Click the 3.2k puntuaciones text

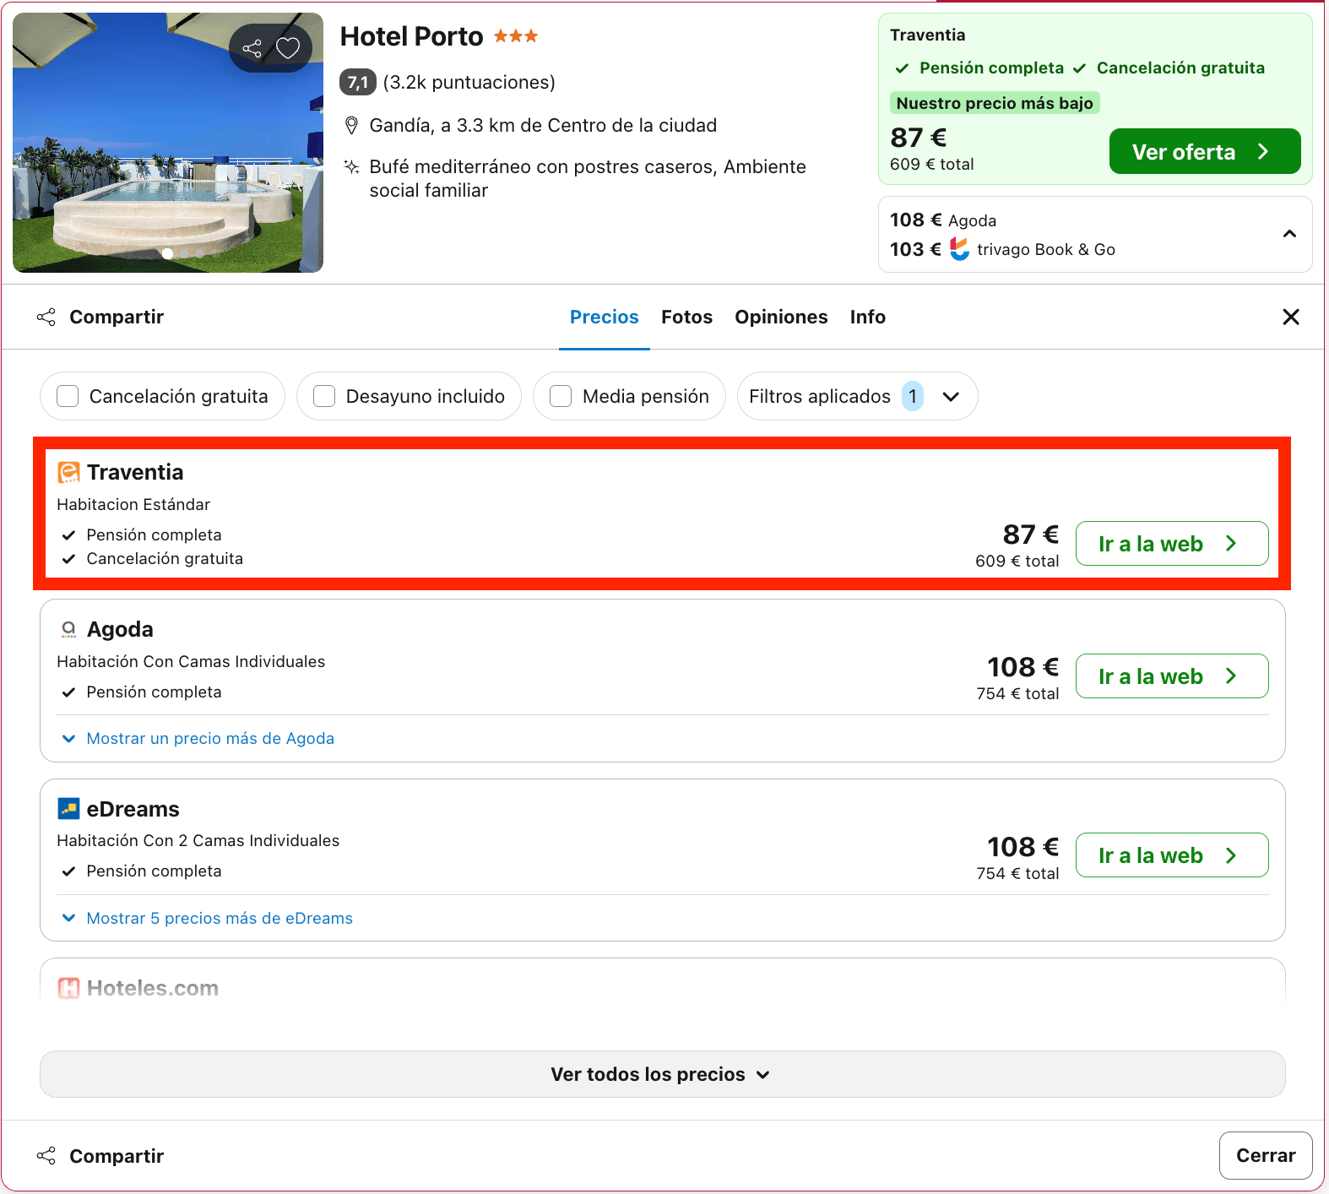[469, 82]
